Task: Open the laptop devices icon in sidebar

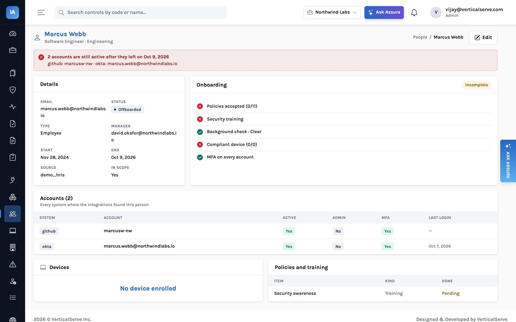Action: pyautogui.click(x=13, y=231)
